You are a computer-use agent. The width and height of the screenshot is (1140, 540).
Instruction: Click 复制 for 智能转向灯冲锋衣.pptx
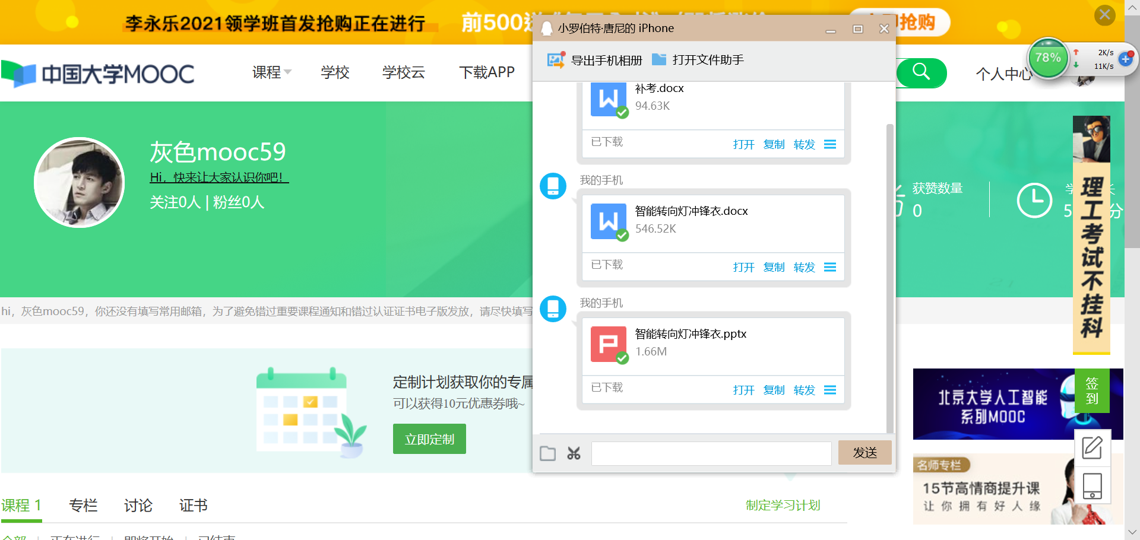774,390
